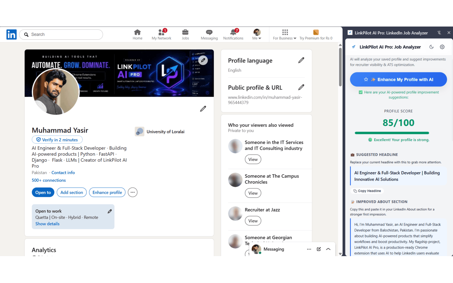The width and height of the screenshot is (453, 283).
Task: Pin the LinkPilot side panel
Action: click(439, 33)
